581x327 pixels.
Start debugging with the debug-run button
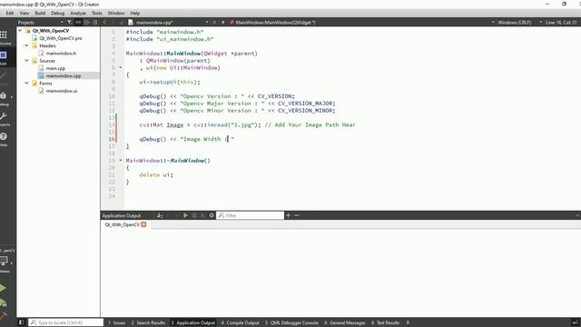click(3, 302)
